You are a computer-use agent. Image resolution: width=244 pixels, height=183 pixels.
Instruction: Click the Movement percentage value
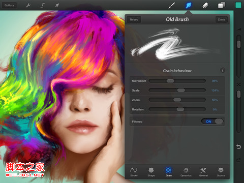click(215, 81)
